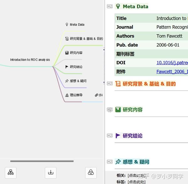The height and width of the screenshot is (184, 188).
Task: Click 感想 & 疑问 heading in note
Action: [136, 162]
